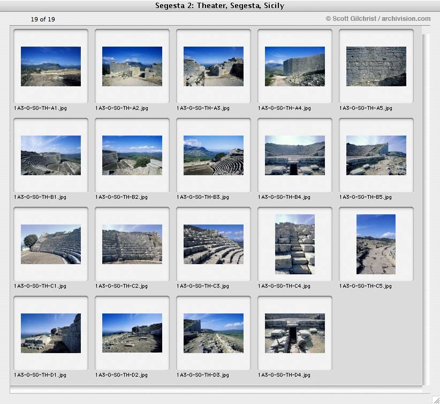Click filename label 1A3-G-SG-TH-D1.jpg
The width and height of the screenshot is (440, 404).
point(40,375)
